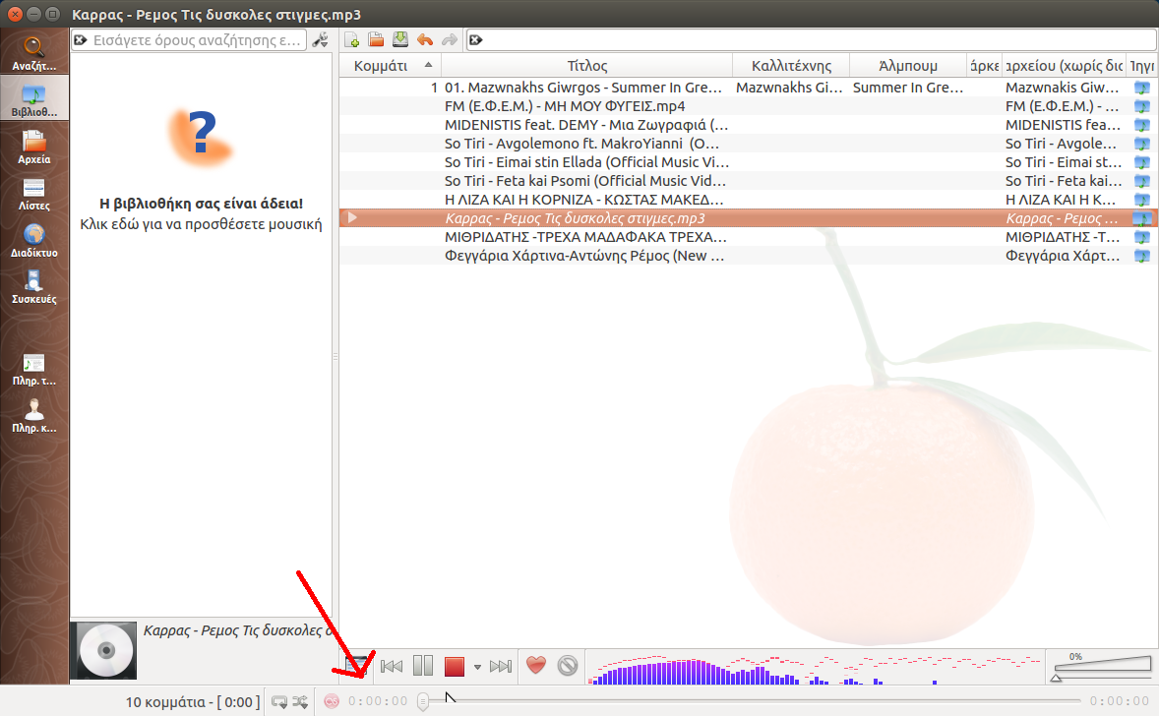
Task: Click elapsed time 0:00:00 label
Action: (x=378, y=701)
